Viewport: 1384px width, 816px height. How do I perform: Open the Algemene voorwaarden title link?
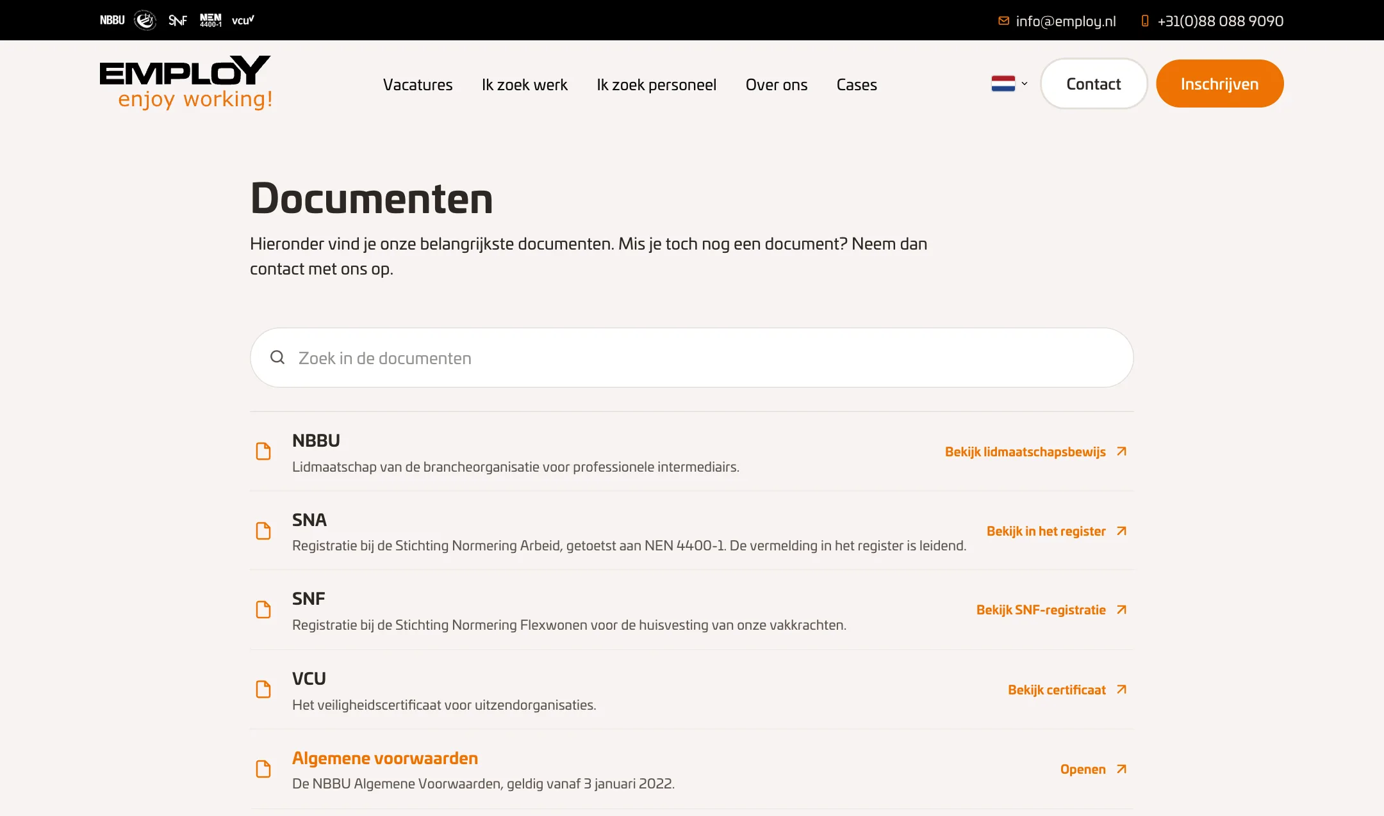click(385, 758)
